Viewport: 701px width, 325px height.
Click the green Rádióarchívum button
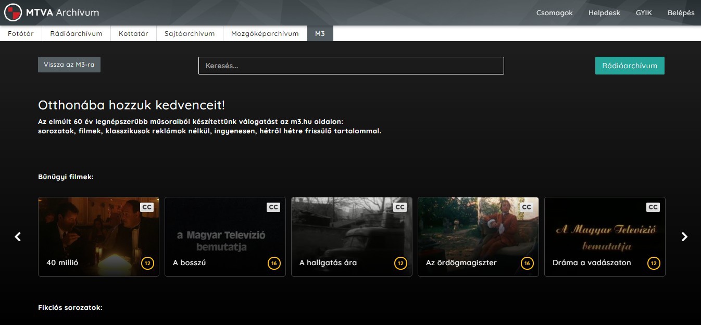(x=630, y=66)
